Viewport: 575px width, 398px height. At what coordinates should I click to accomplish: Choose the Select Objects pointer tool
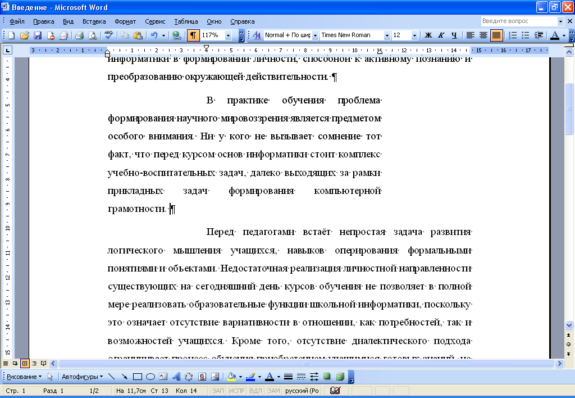[50, 376]
